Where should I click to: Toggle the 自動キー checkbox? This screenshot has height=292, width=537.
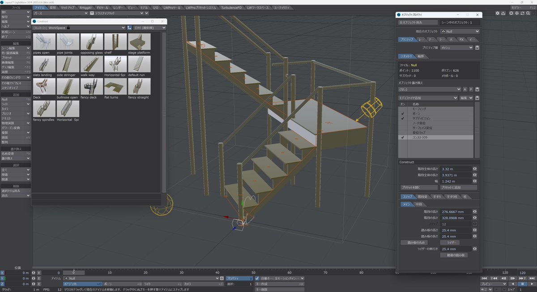point(257,278)
